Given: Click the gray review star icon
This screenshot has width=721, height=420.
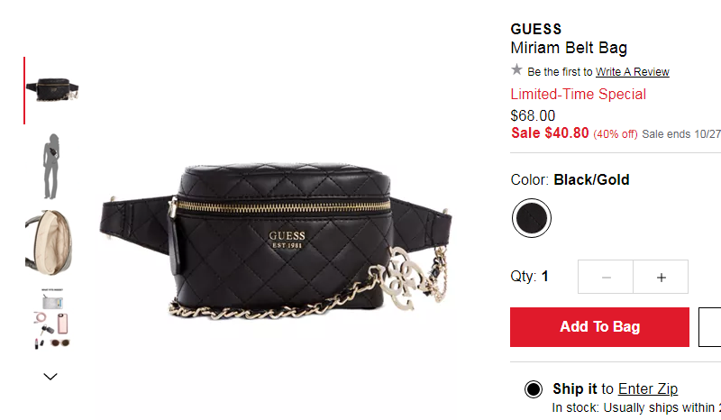Looking at the screenshot, I should click(516, 70).
